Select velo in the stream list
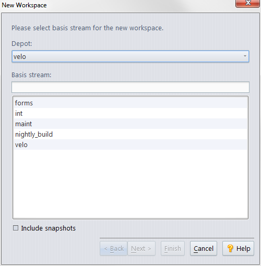Image resolution: width=261 pixels, height=266 pixels. pyautogui.click(x=130, y=144)
